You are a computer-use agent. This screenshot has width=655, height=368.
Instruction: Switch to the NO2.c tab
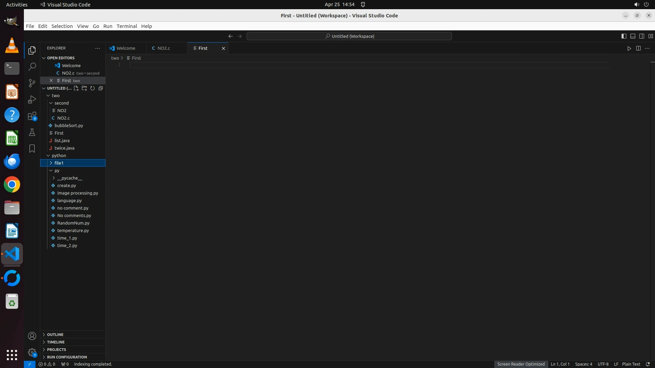click(164, 48)
